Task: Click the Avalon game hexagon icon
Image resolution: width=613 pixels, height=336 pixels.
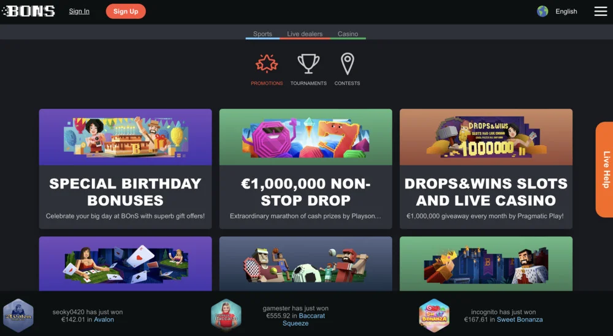Action: 18,315
